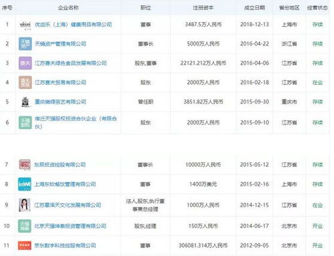334x256 pixels.
Task: Click the date 2012-09-05
Action: pos(254,245)
